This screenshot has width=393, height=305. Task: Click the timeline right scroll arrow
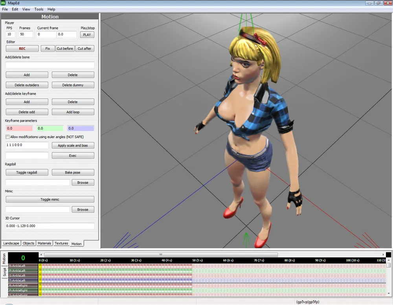[383, 255]
